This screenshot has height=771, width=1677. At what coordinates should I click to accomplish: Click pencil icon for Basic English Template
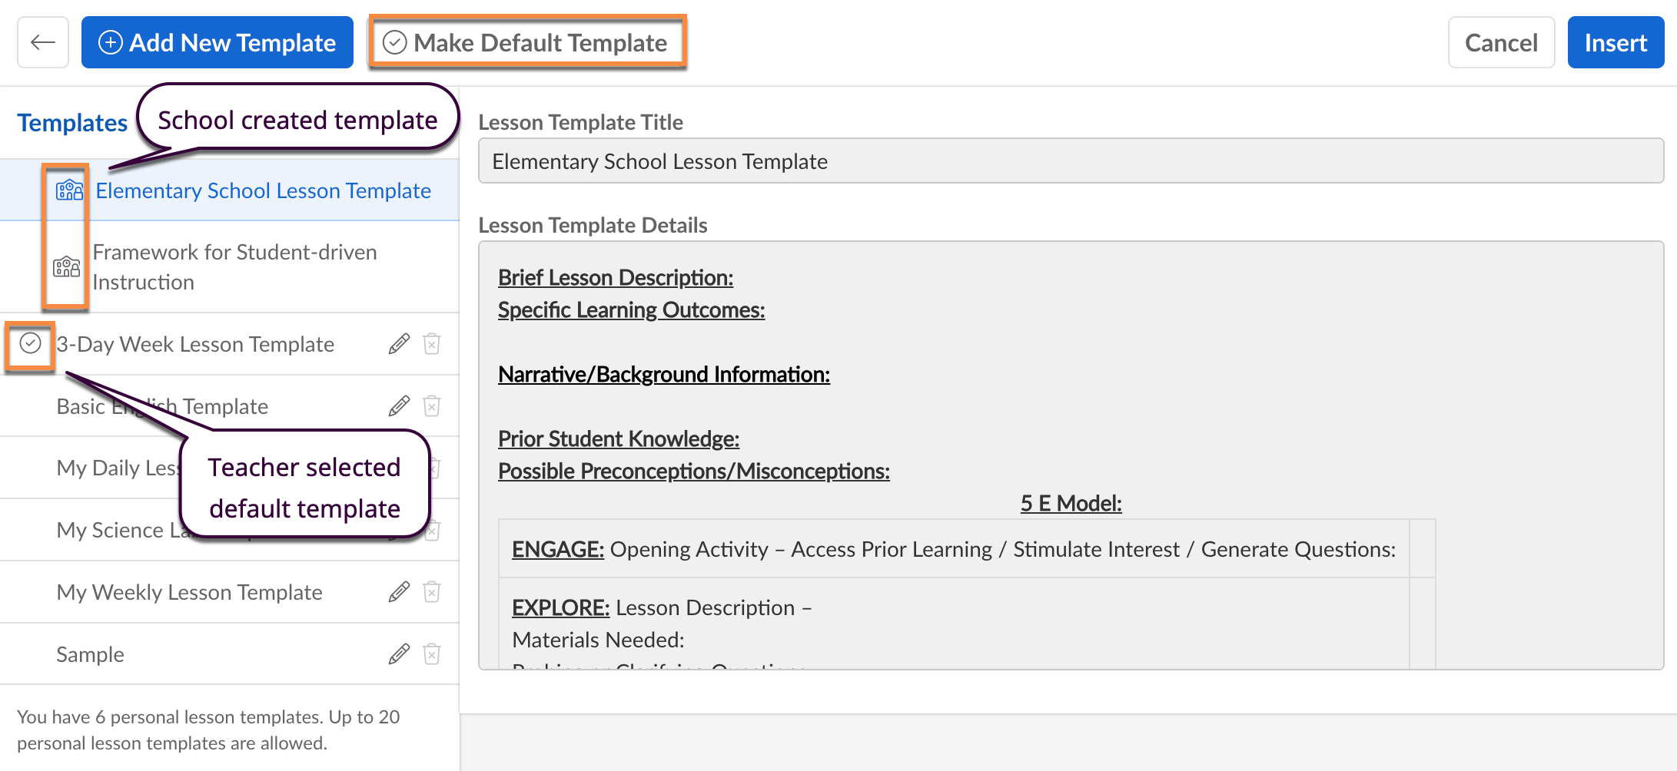click(x=399, y=406)
